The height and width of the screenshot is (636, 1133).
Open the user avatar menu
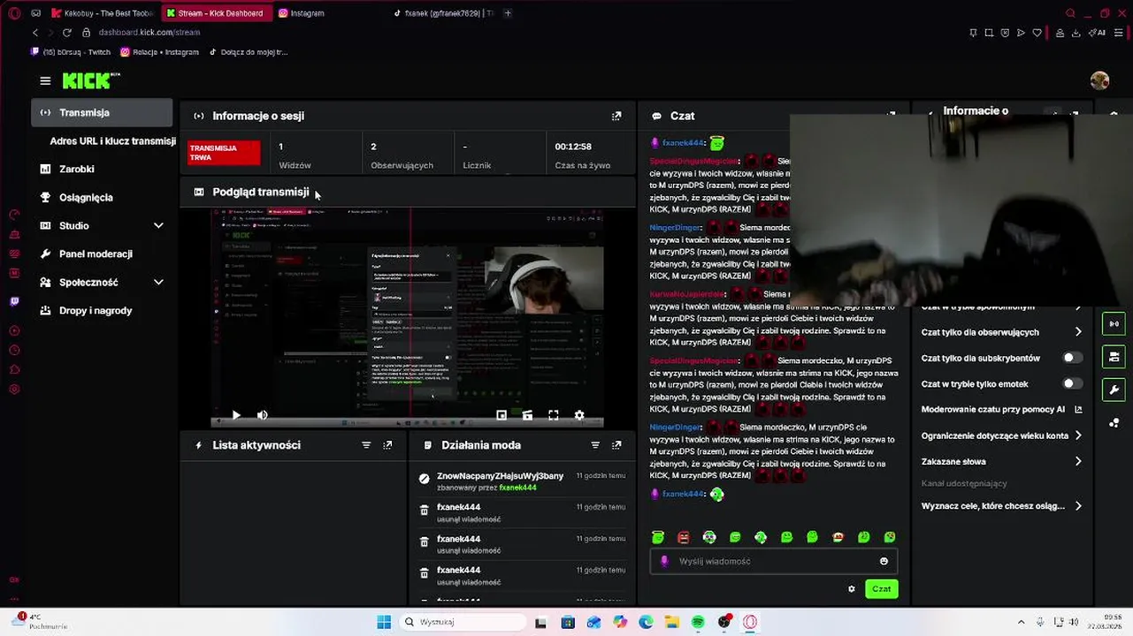click(x=1099, y=80)
